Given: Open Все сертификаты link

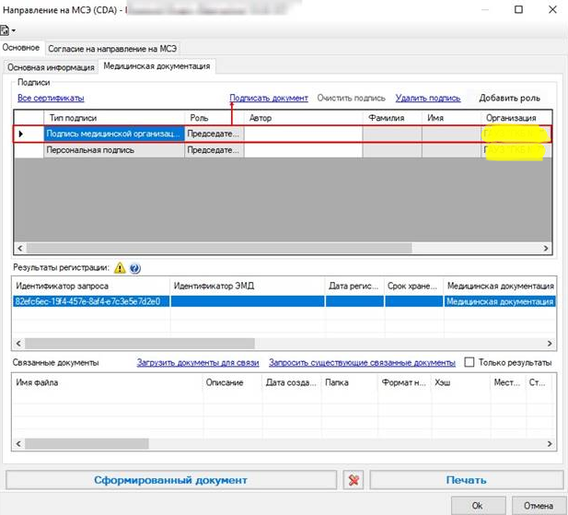Looking at the screenshot, I should (51, 98).
